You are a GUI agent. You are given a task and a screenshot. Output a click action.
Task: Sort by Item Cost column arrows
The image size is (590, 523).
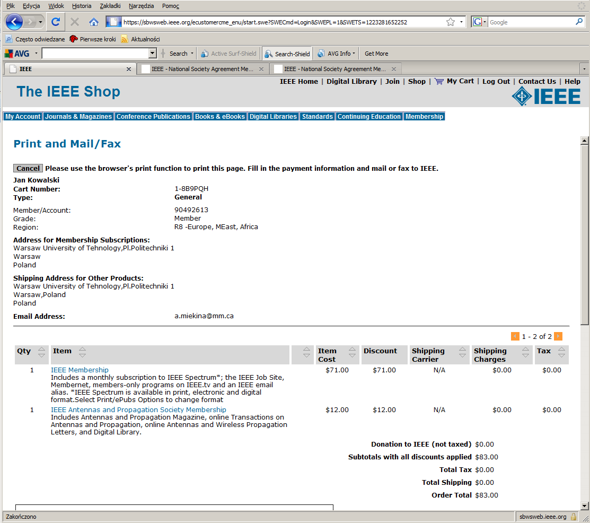[352, 352]
